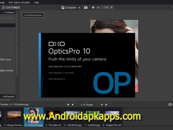Select thumbnail 5 - Fire-eater.cr2
The width and height of the screenshot is (173, 130).
(x=53, y=117)
